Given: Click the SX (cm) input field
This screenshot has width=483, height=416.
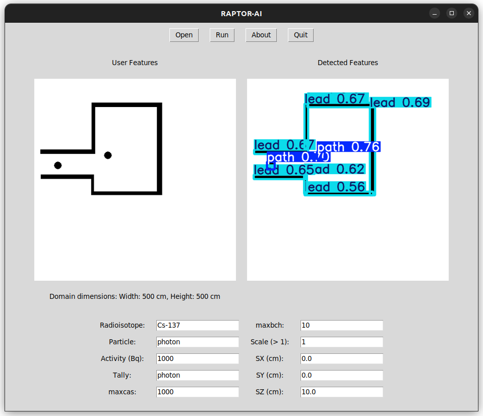Looking at the screenshot, I should (341, 359).
